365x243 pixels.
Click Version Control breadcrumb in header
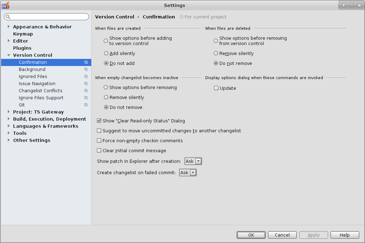(115, 17)
